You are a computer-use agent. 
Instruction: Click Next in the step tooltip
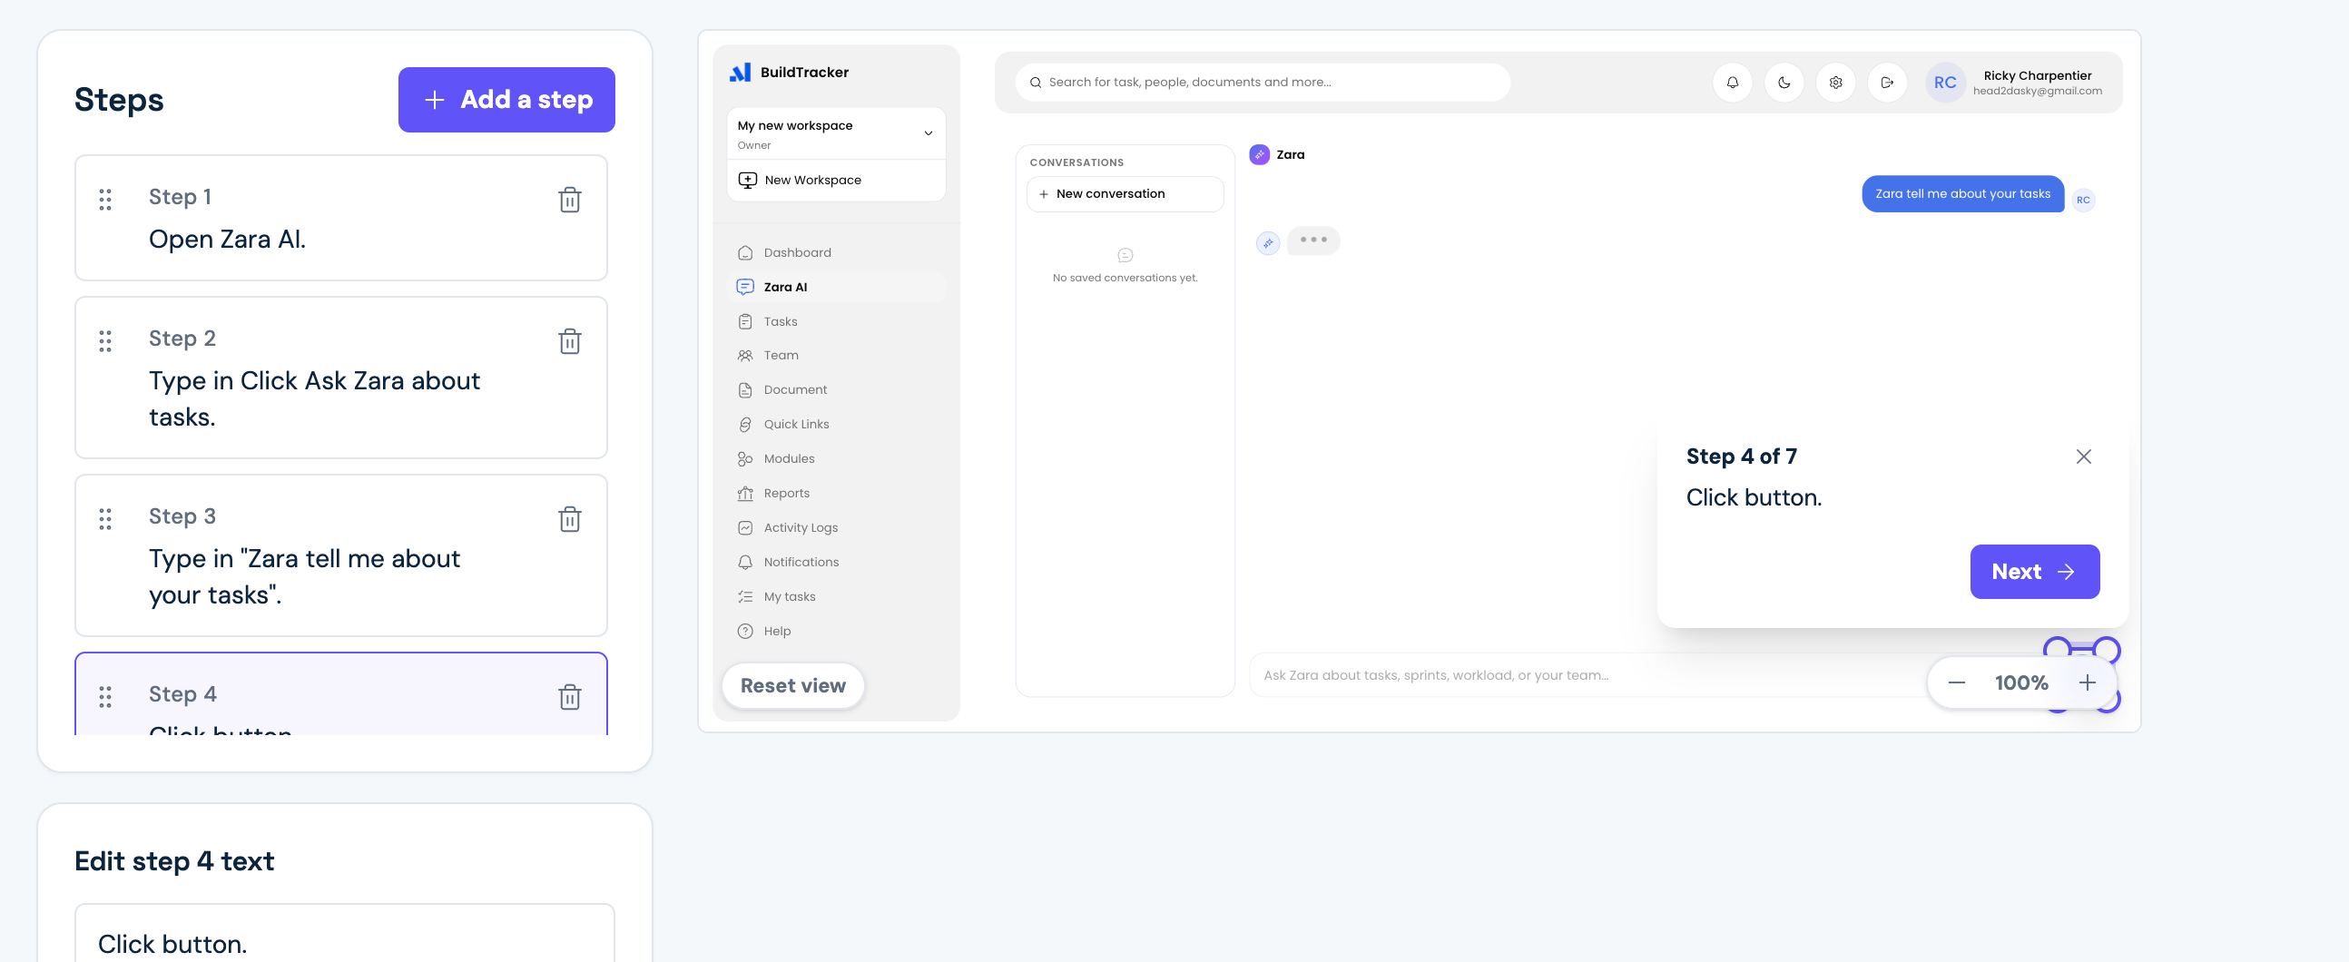click(2034, 572)
